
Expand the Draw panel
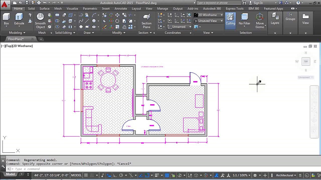pyautogui.click(x=89, y=33)
